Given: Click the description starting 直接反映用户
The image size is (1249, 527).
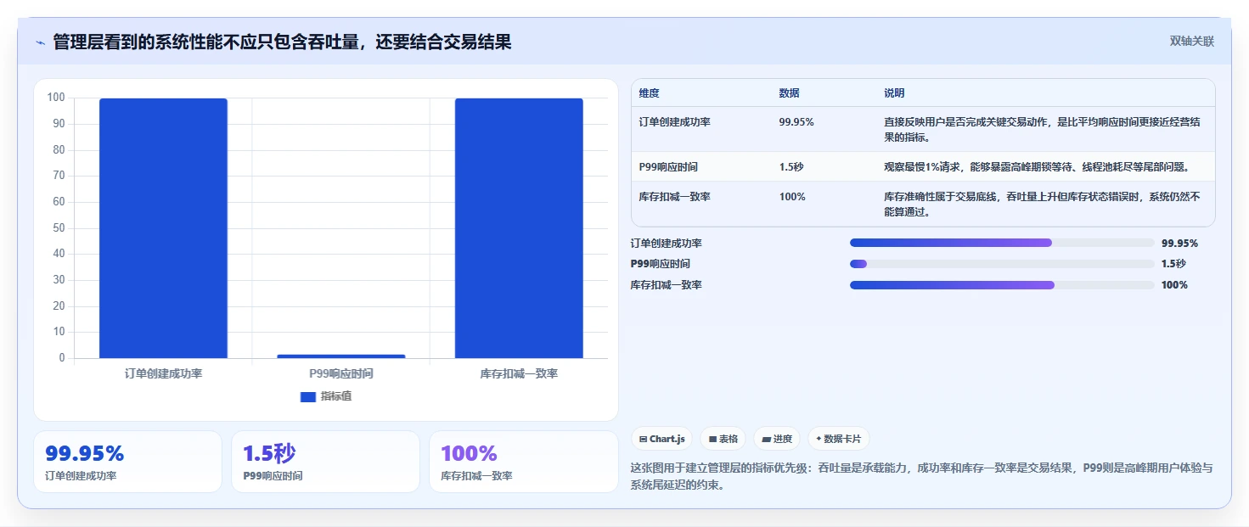Looking at the screenshot, I should pyautogui.click(x=1042, y=129).
